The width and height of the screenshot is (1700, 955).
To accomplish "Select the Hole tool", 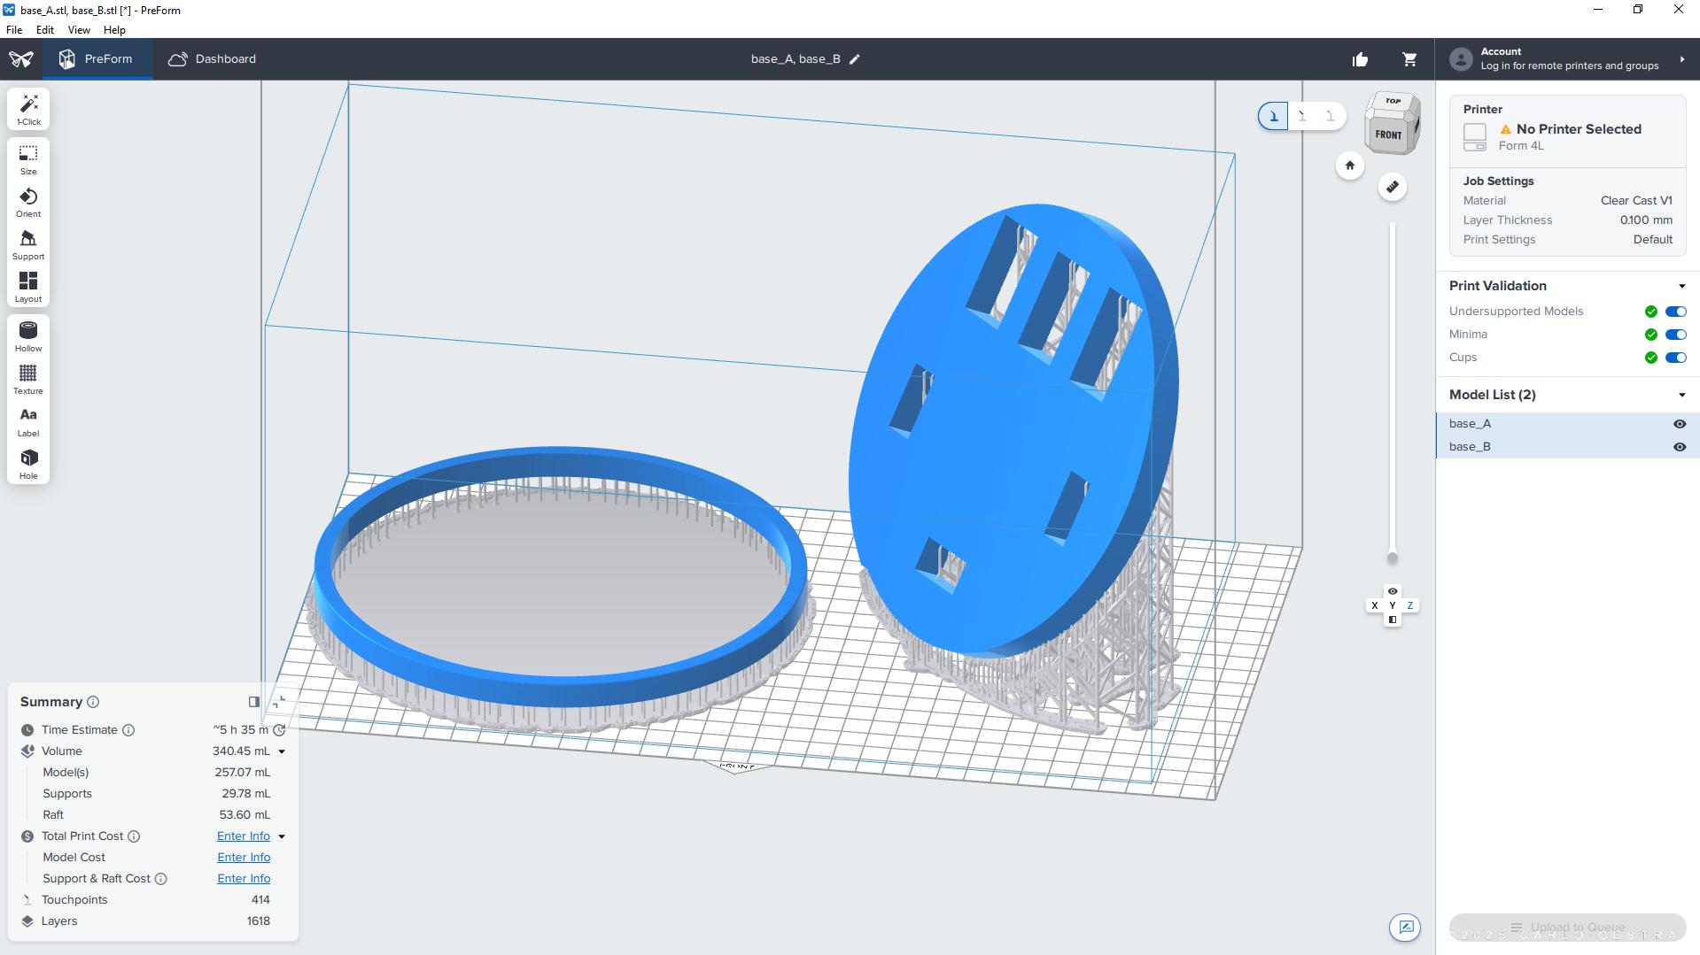I will click(28, 464).
